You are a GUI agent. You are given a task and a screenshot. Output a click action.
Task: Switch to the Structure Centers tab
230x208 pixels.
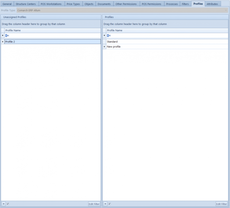(x=26, y=4)
